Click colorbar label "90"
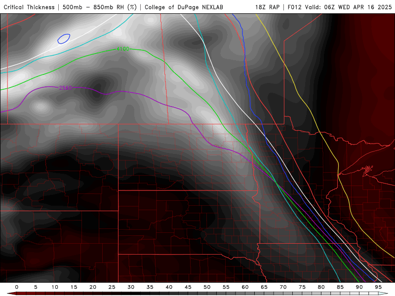This screenshot has height=296, width=395. pos(359,287)
